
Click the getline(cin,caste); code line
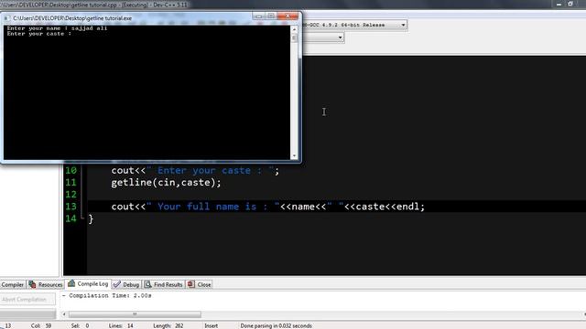166,183
